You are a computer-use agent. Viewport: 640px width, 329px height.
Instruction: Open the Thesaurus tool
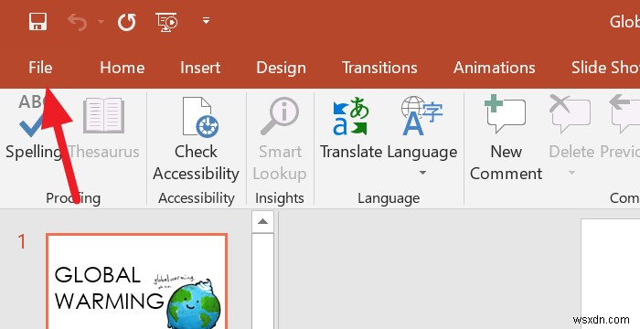click(103, 128)
